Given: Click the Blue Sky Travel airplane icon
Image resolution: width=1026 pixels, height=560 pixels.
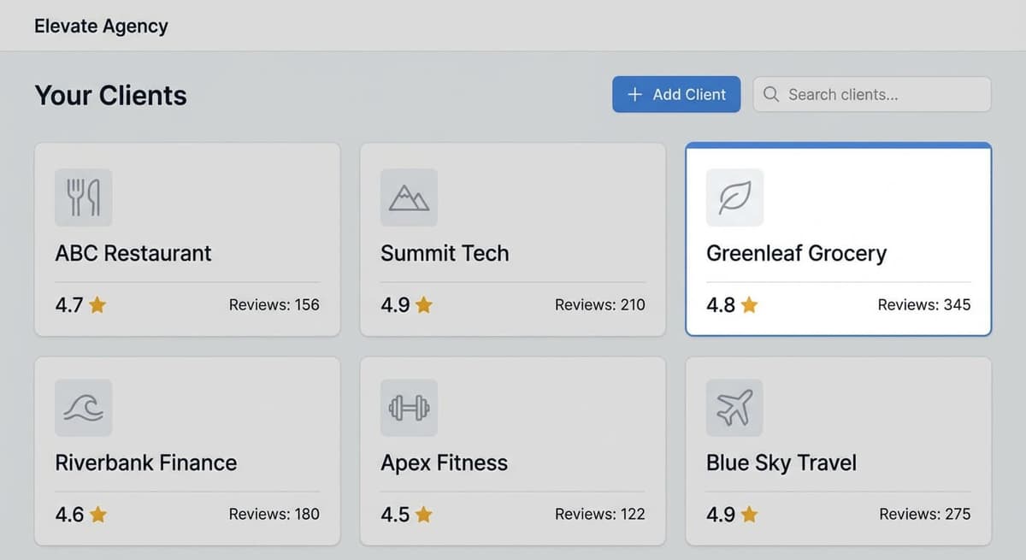Looking at the screenshot, I should click(x=734, y=407).
